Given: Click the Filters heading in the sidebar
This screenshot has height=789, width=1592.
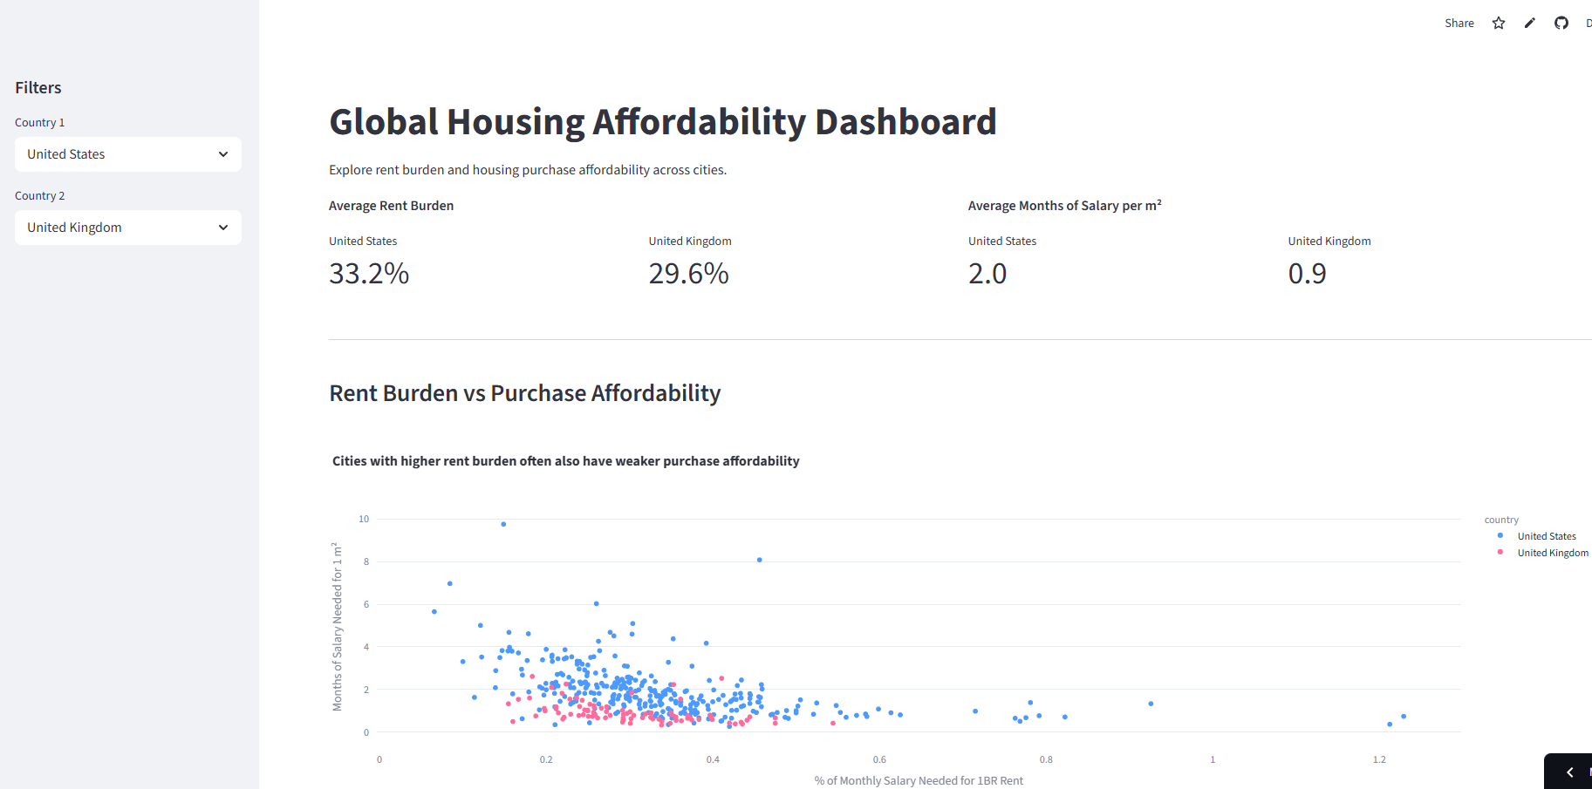Looking at the screenshot, I should 38,87.
